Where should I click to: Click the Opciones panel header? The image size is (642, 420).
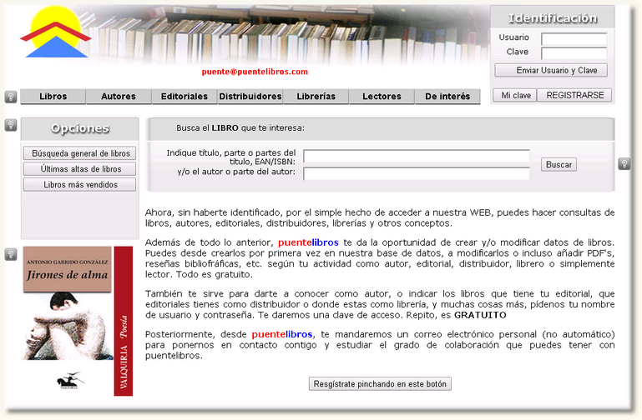click(x=80, y=128)
